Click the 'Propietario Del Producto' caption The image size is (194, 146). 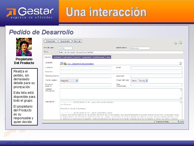pyautogui.click(x=24, y=61)
